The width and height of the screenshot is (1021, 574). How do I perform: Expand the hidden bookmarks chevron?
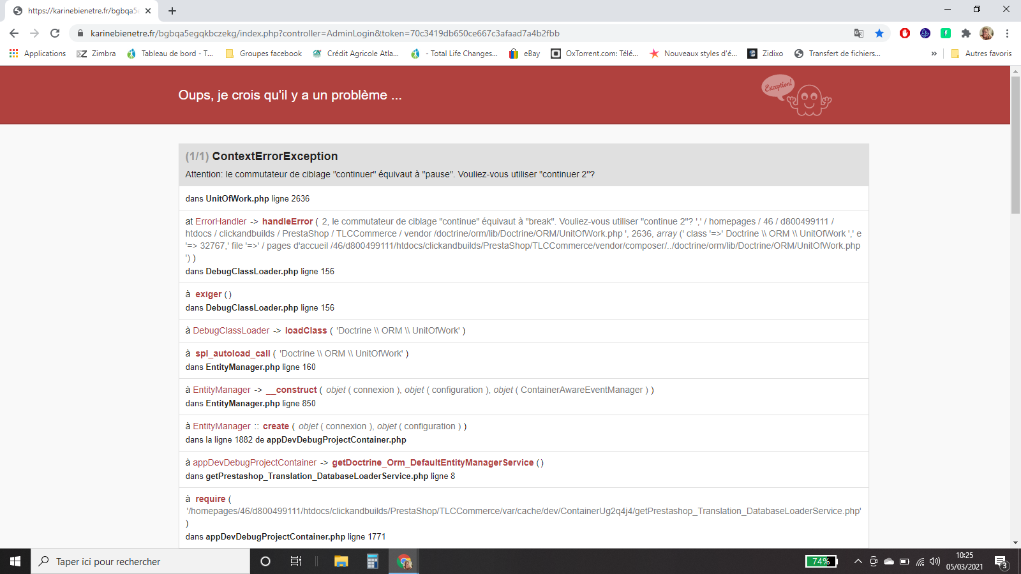tap(934, 54)
